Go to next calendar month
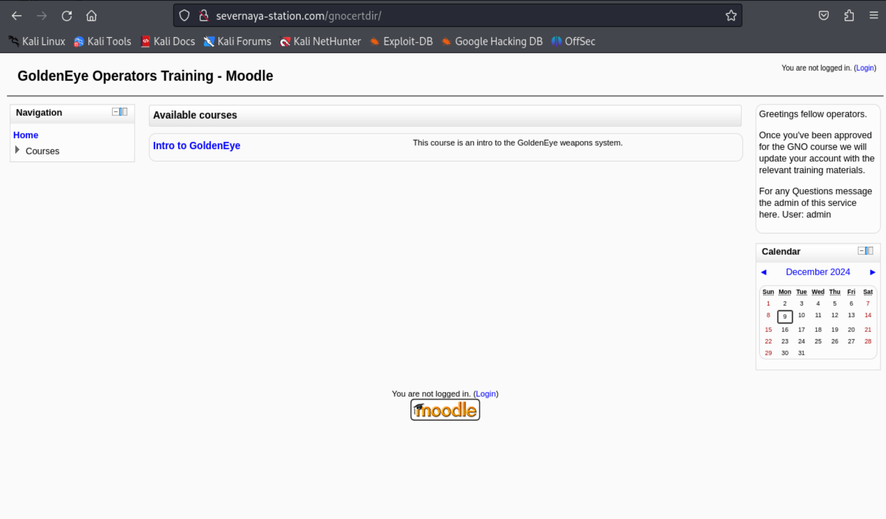886x519 pixels. [872, 272]
